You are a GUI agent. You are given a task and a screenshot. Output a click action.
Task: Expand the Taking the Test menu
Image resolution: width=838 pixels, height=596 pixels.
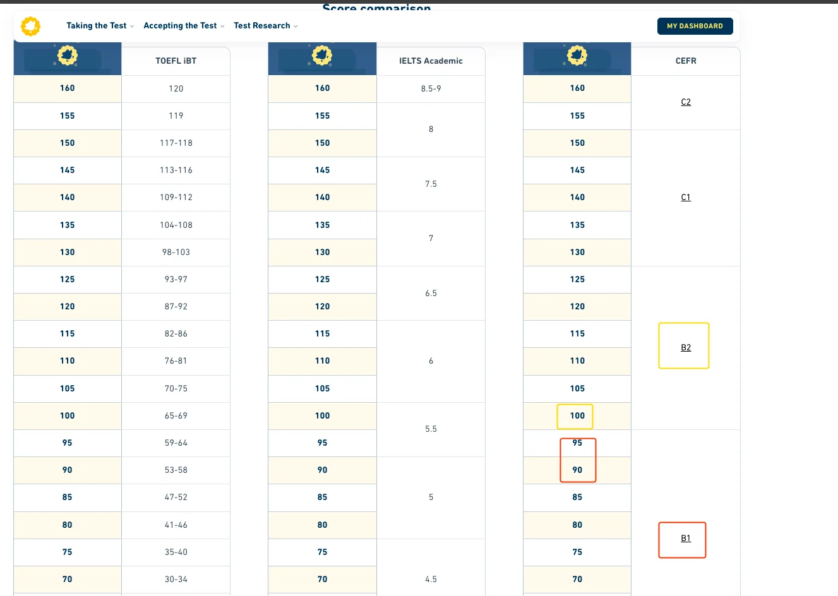(x=100, y=26)
